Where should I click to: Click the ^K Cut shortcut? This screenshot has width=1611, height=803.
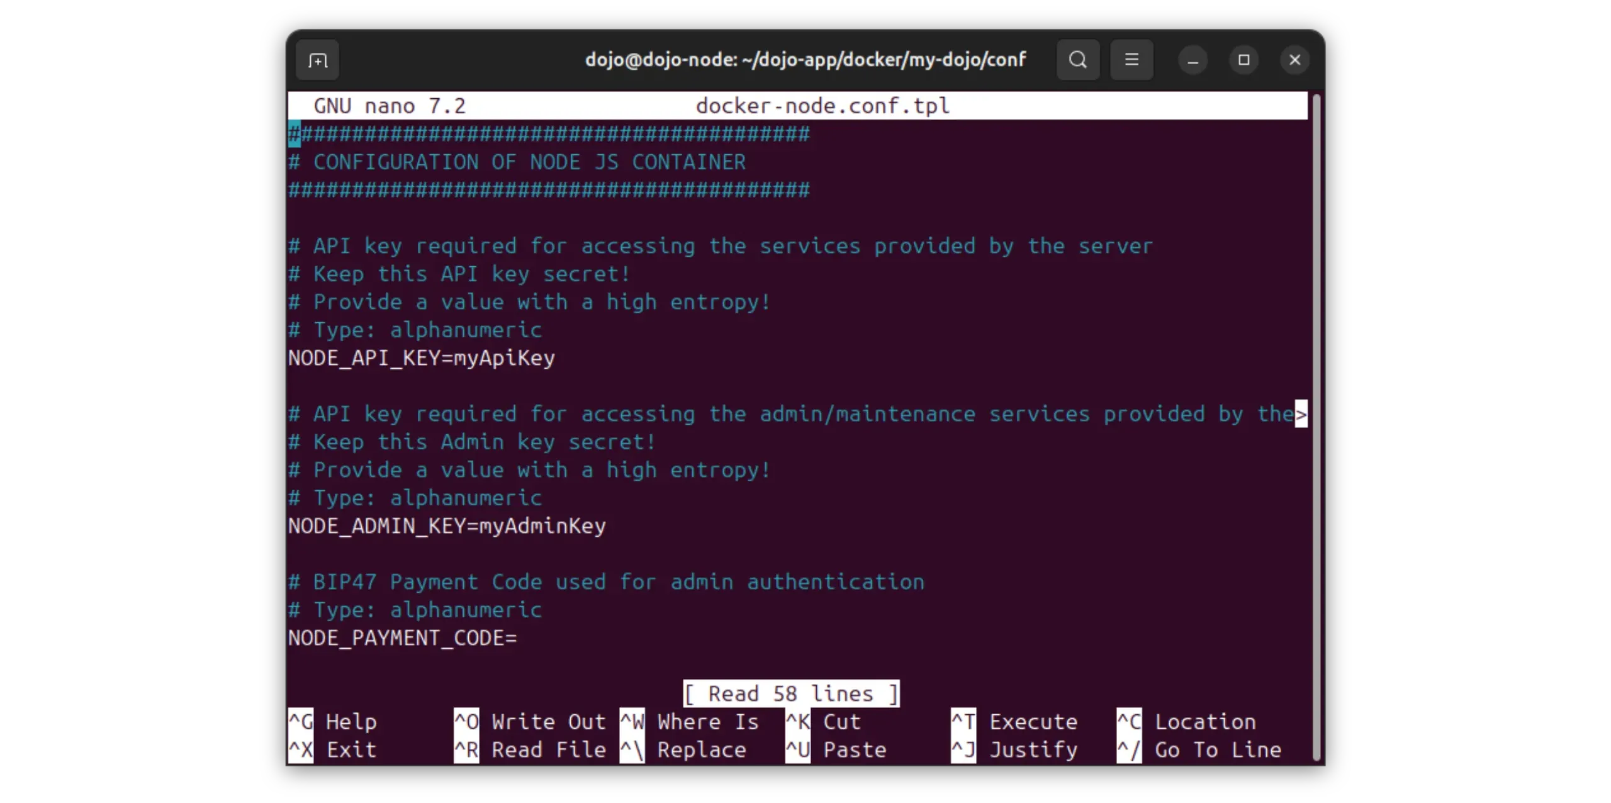click(823, 722)
